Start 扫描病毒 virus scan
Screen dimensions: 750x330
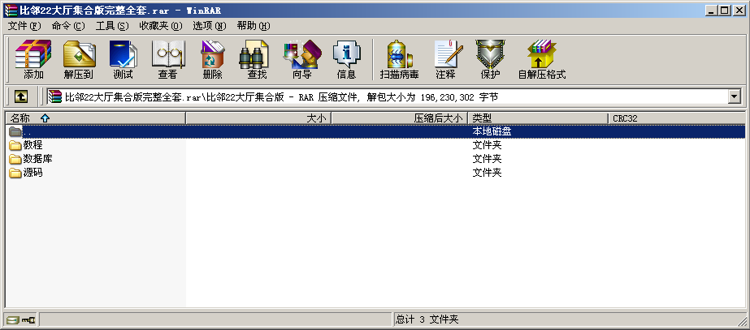click(399, 59)
